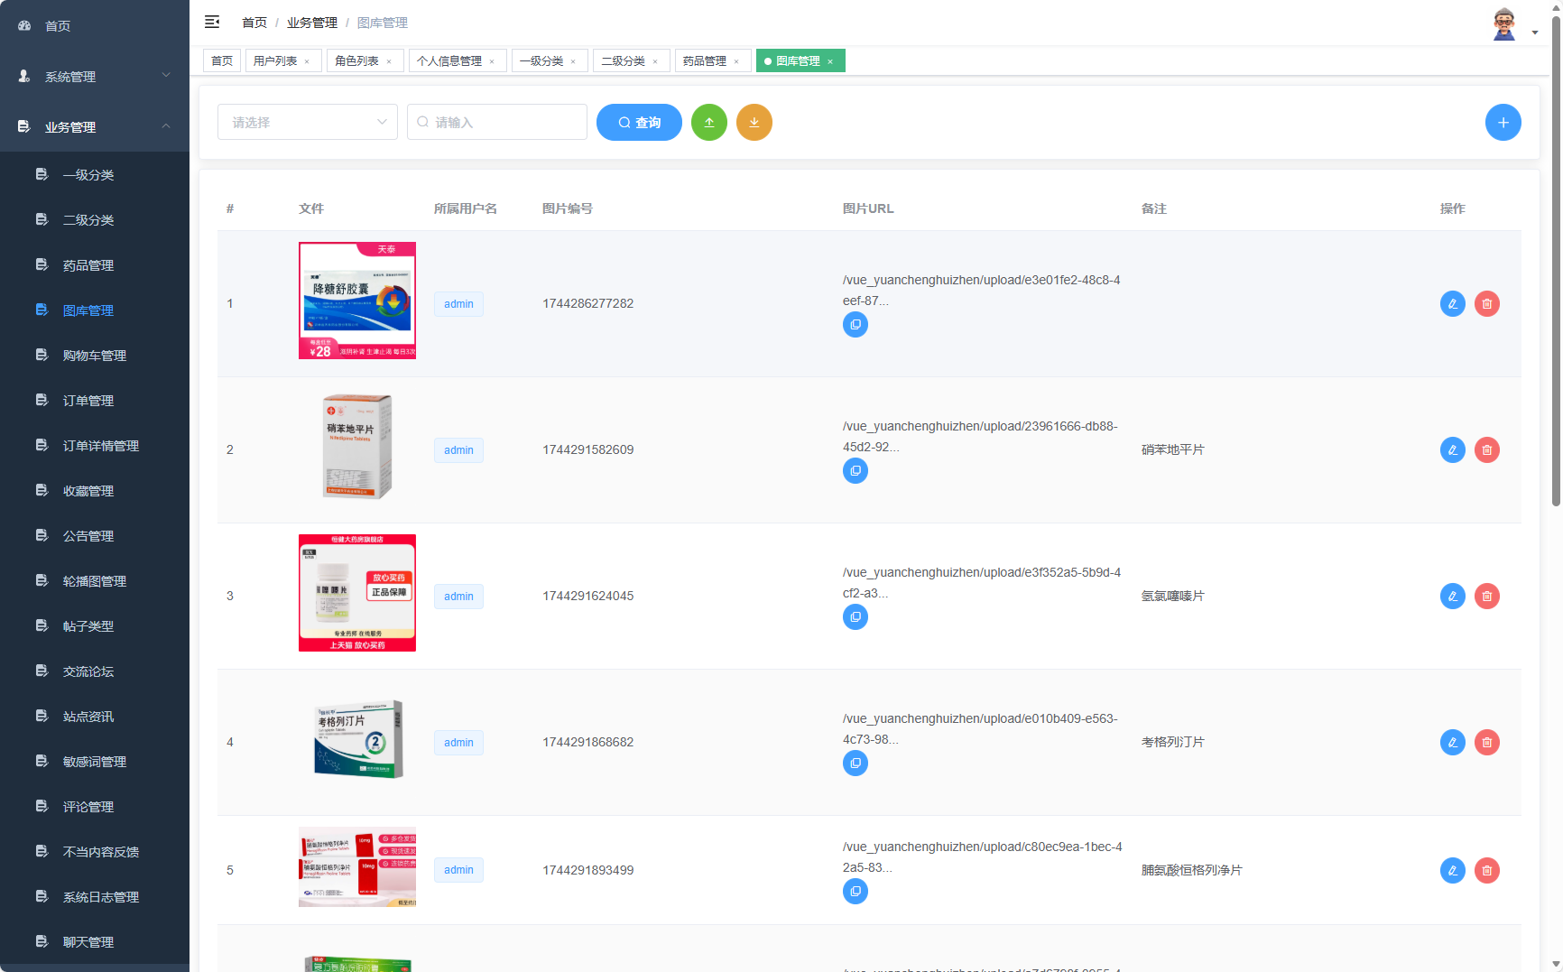The height and width of the screenshot is (972, 1563).
Task: Copy the image URL for 氢氯噻嗪片
Action: point(855,616)
